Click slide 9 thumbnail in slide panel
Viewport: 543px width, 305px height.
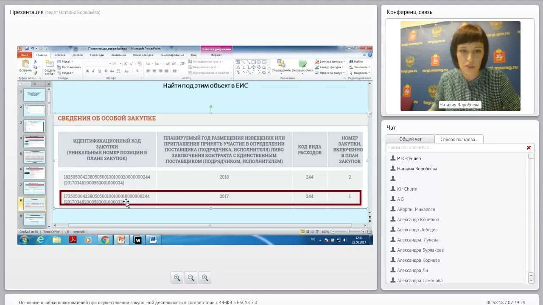tap(34, 219)
